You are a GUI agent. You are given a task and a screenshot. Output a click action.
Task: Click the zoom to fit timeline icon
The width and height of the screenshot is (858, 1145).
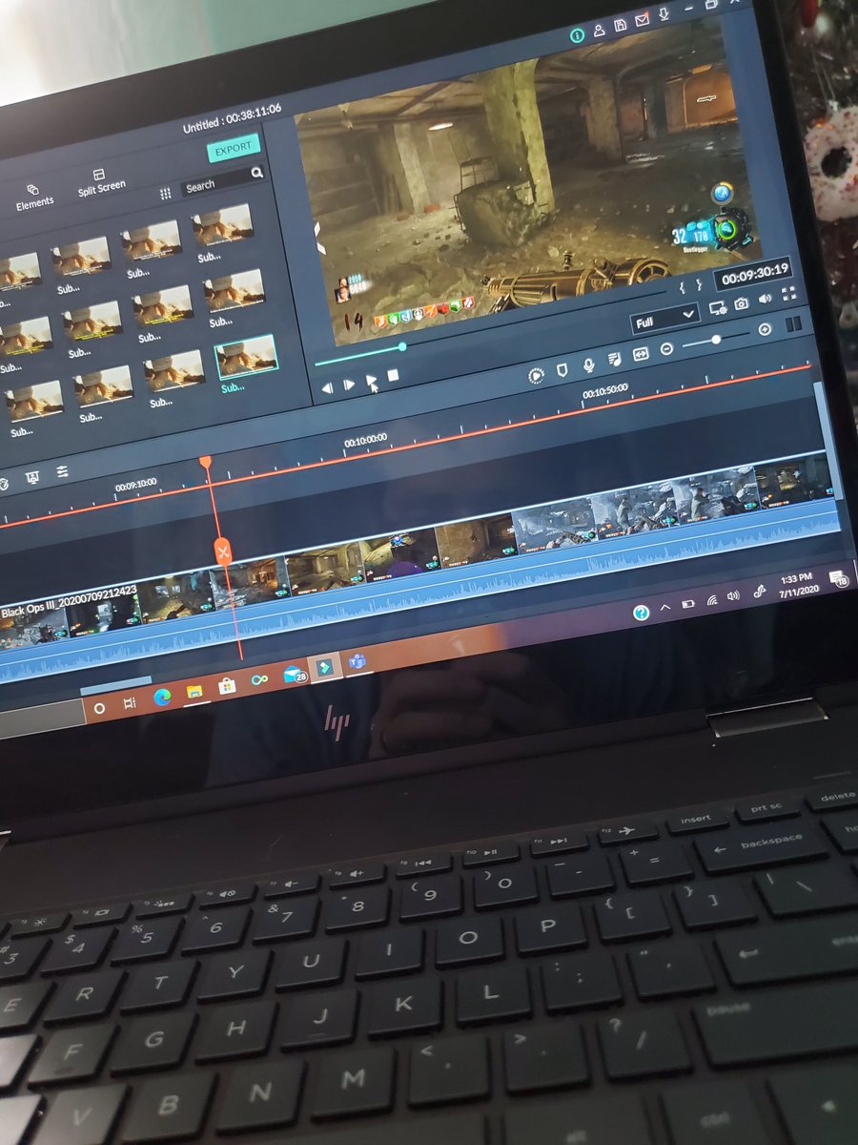coord(640,353)
